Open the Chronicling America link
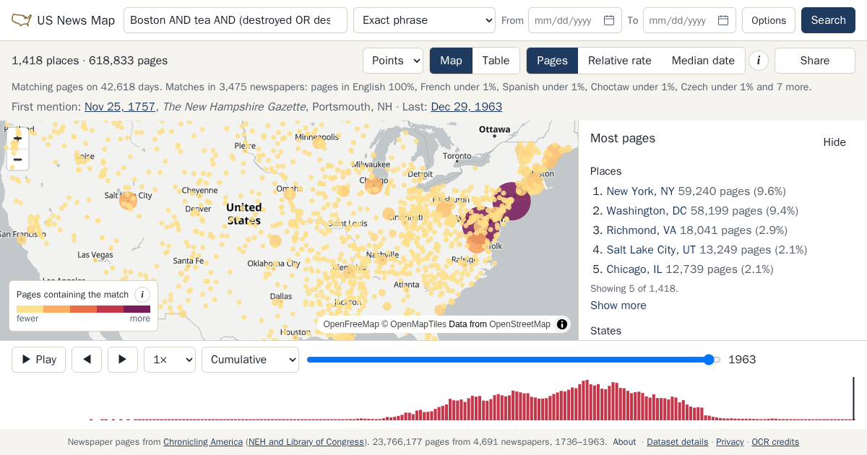 tap(203, 442)
